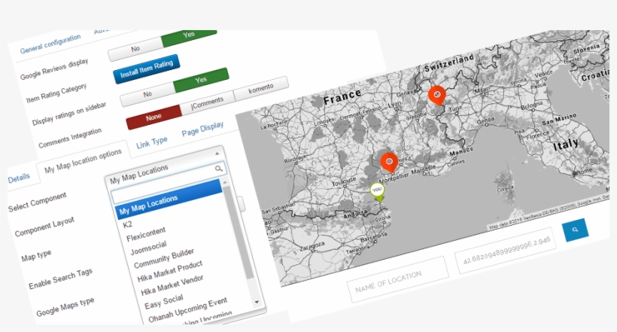Click Monaco on the map
The width and height of the screenshot is (617, 332).
click(x=461, y=151)
